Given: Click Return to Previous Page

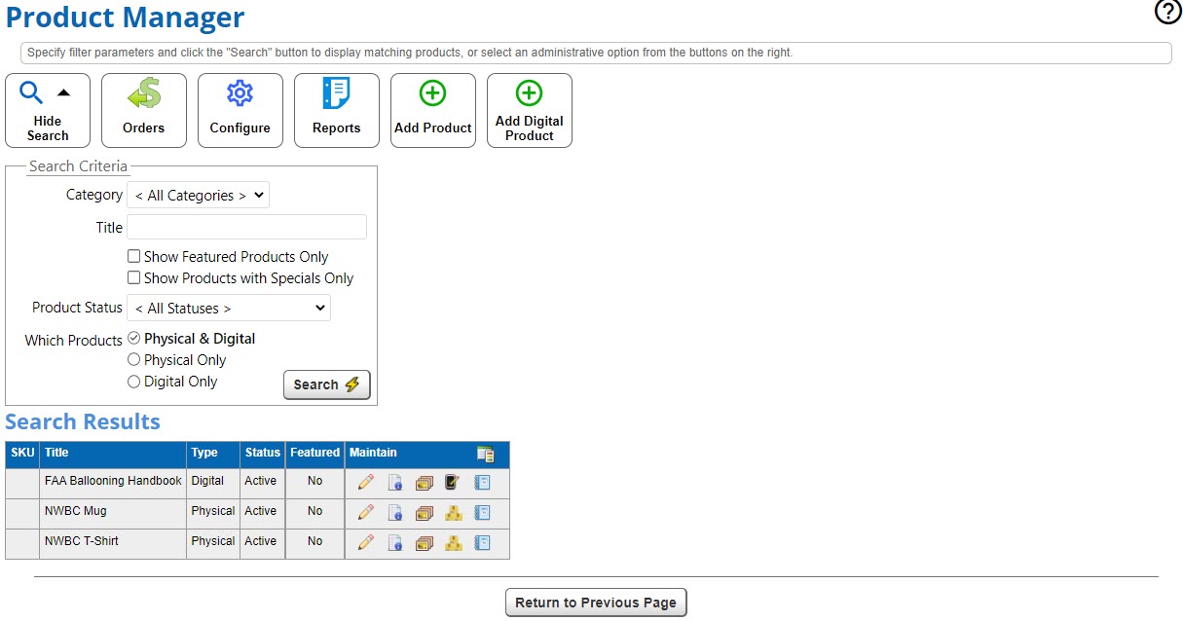Looking at the screenshot, I should click(x=596, y=603).
